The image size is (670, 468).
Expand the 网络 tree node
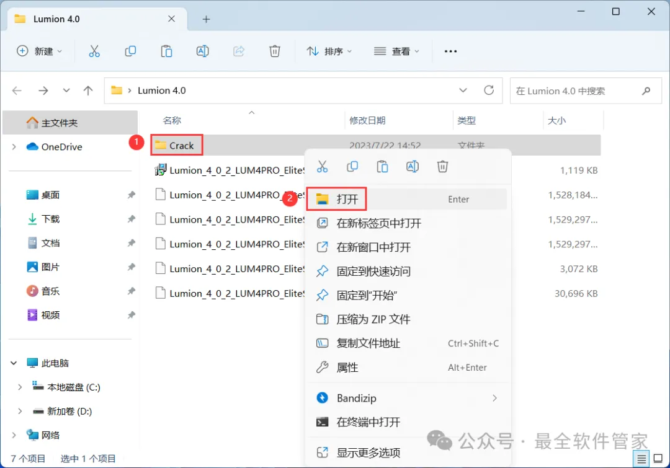coord(14,435)
